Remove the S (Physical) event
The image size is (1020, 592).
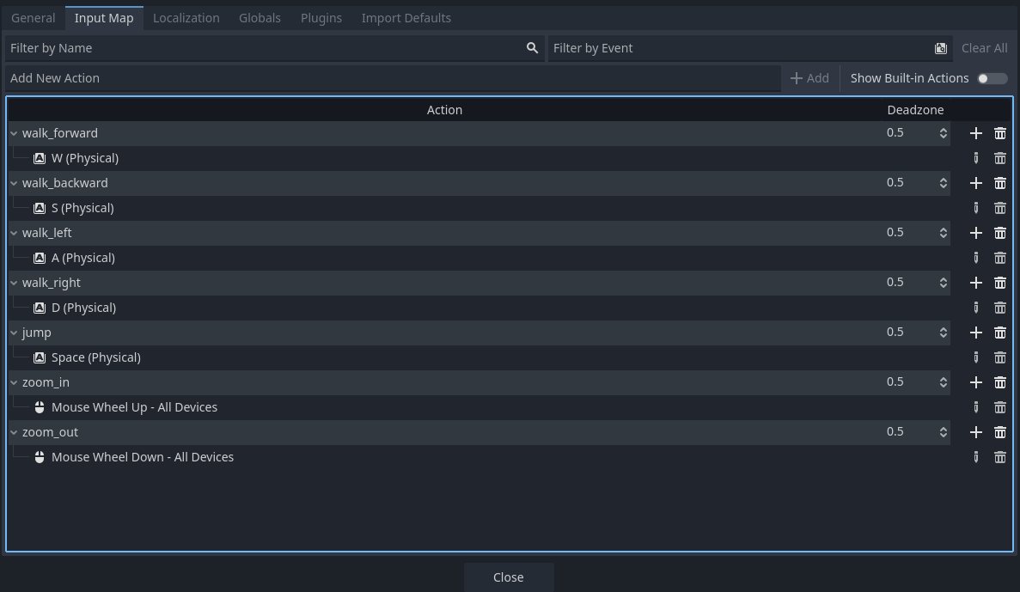tap(1000, 208)
